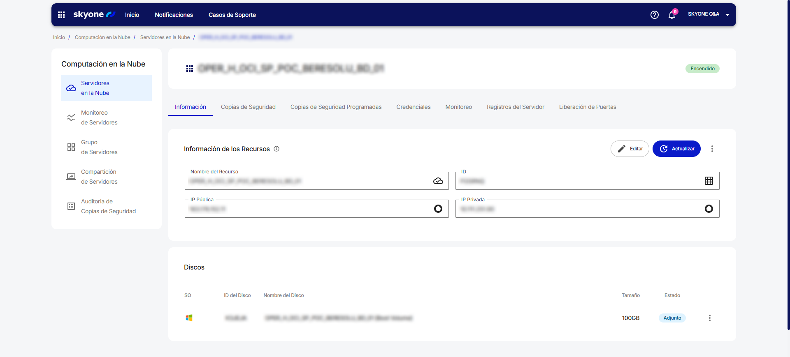Open the three-dot menu next to Actualizar
The height and width of the screenshot is (357, 790).
(712, 149)
